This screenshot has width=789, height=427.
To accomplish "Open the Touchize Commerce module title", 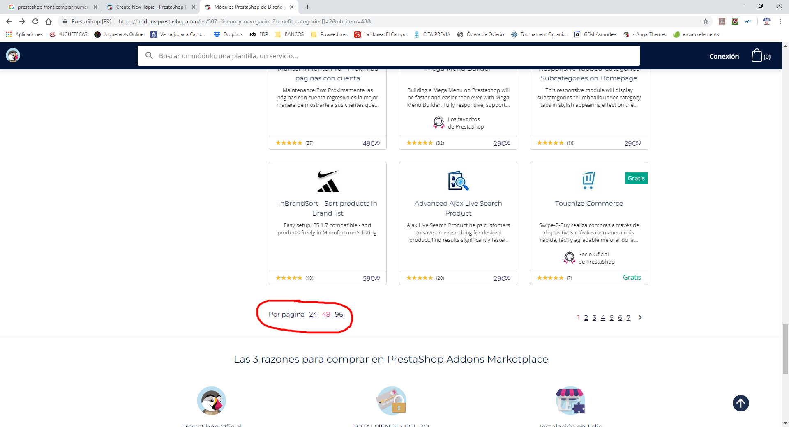I will coord(589,203).
